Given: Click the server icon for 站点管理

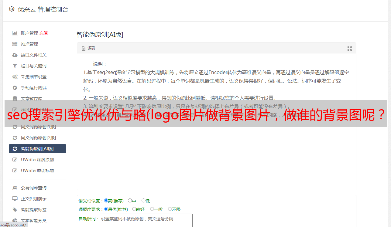Looking at the screenshot, I should coord(15,44).
